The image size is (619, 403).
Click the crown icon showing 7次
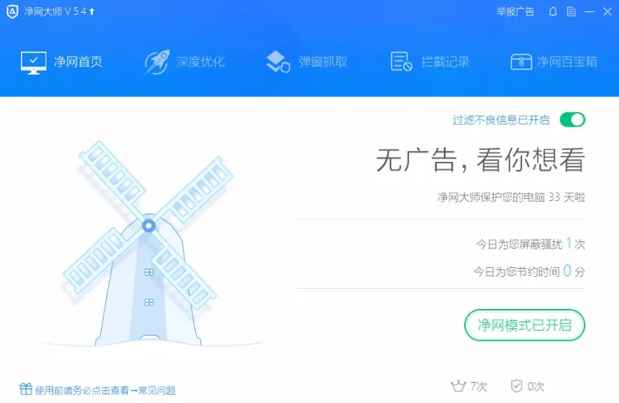(x=458, y=386)
